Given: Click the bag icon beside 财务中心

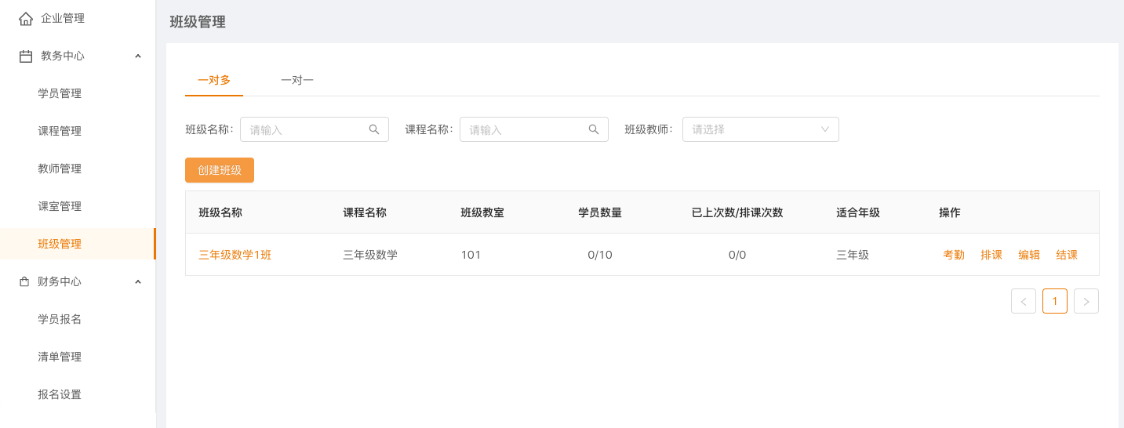Looking at the screenshot, I should click(24, 281).
